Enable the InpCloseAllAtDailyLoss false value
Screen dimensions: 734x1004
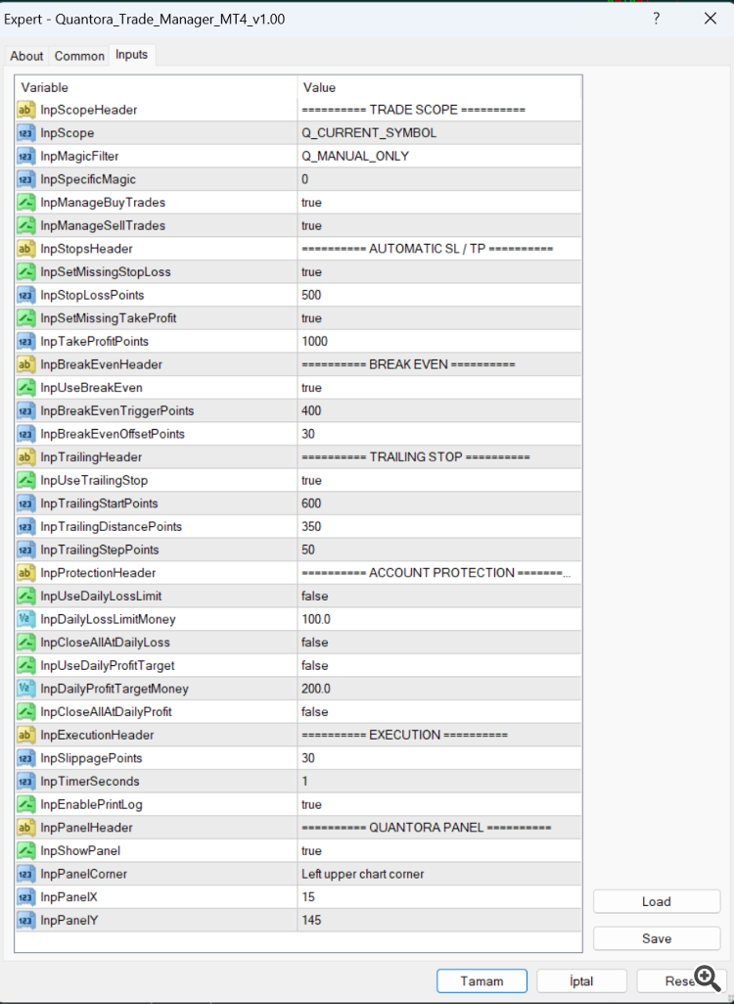tap(439, 643)
